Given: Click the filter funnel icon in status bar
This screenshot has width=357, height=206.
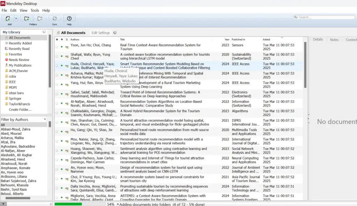Looking at the screenshot, I should (x=3, y=204).
